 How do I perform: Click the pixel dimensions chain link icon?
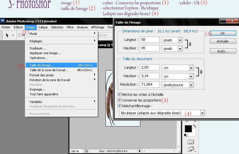coord(190,44)
